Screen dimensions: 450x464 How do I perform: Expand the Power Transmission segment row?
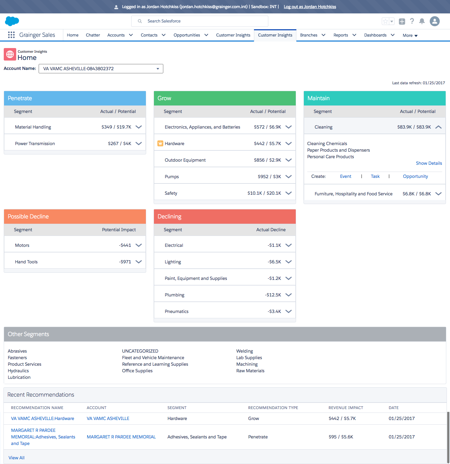pyautogui.click(x=139, y=144)
